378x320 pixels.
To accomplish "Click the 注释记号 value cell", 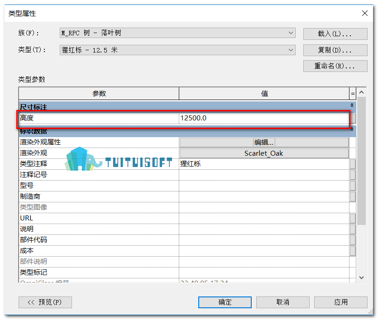I will (264, 175).
